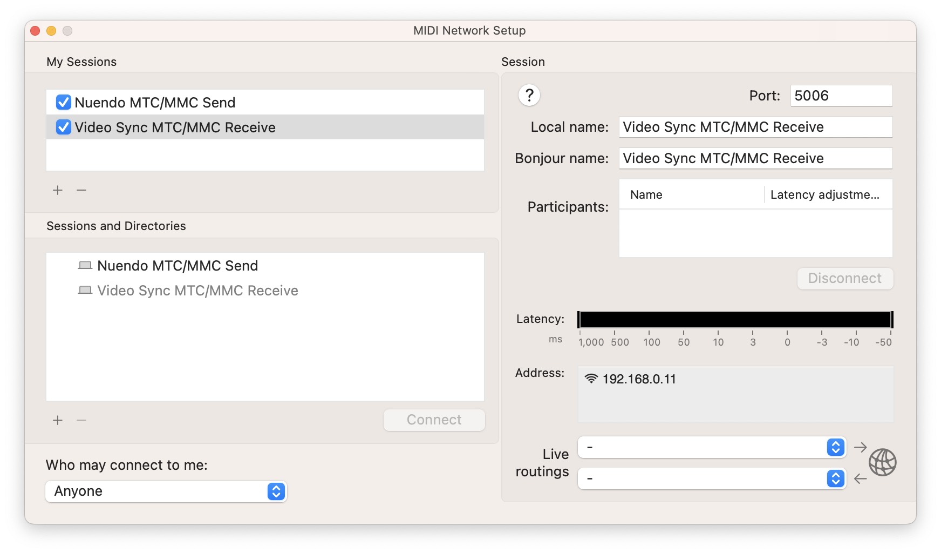Click the computer icon beside Video Sync MTC/MMC Receive directory

(85, 290)
